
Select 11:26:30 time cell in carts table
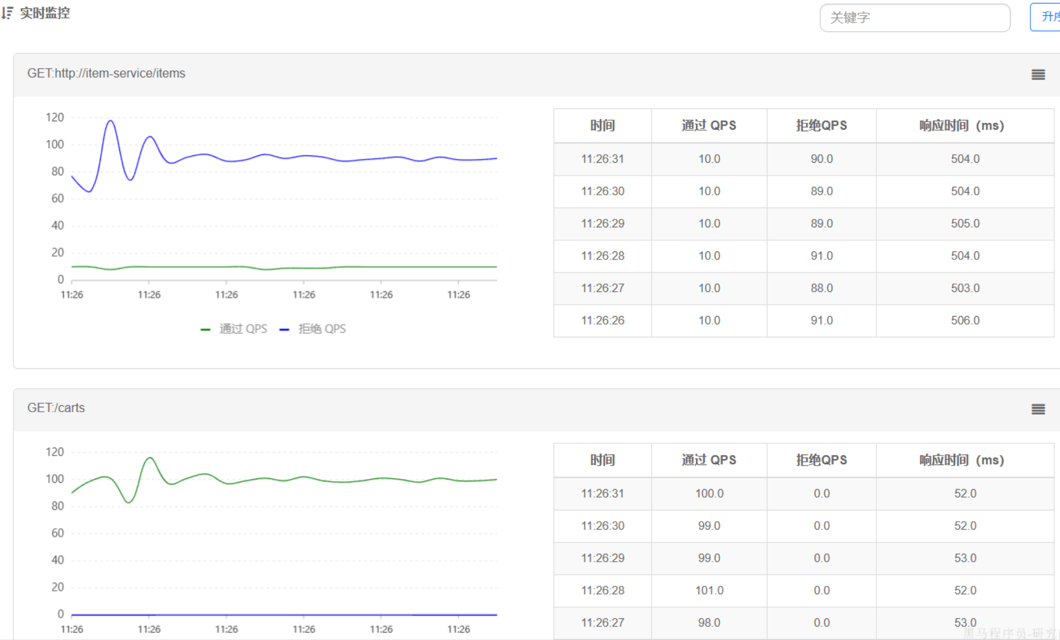pyautogui.click(x=603, y=526)
